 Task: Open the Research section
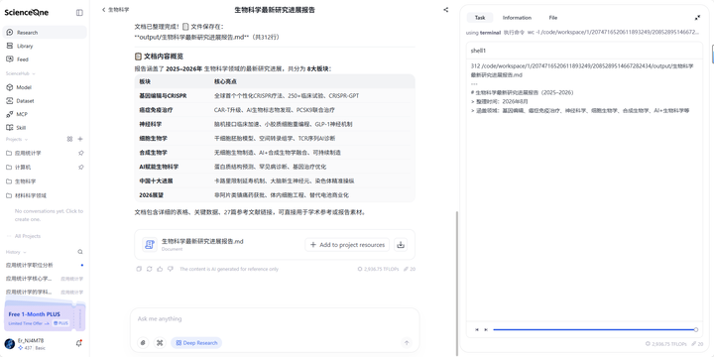pos(45,33)
